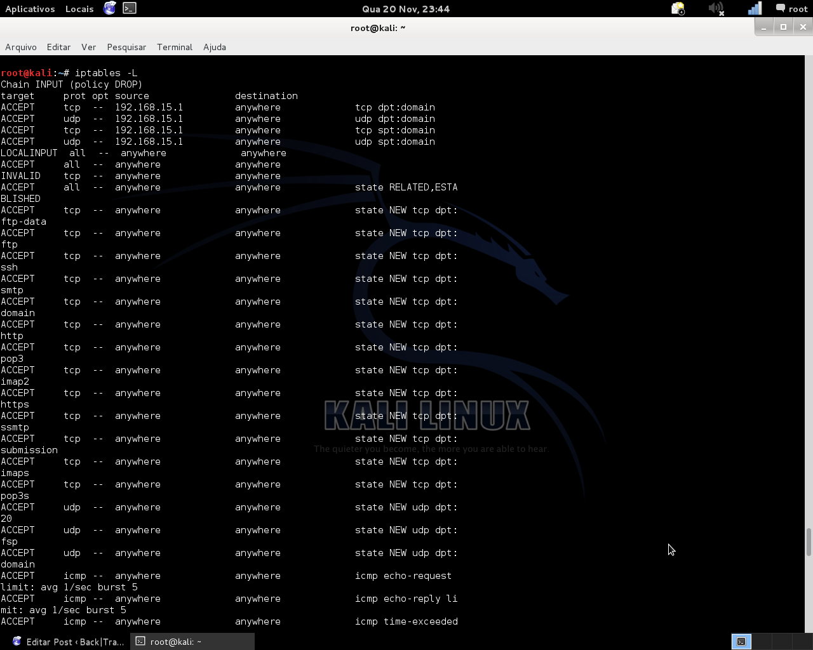Click the 'ftp-data' port text
Image resolution: width=813 pixels, height=650 pixels.
tap(24, 222)
